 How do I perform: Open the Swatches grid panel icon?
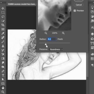[x=92, y=58]
